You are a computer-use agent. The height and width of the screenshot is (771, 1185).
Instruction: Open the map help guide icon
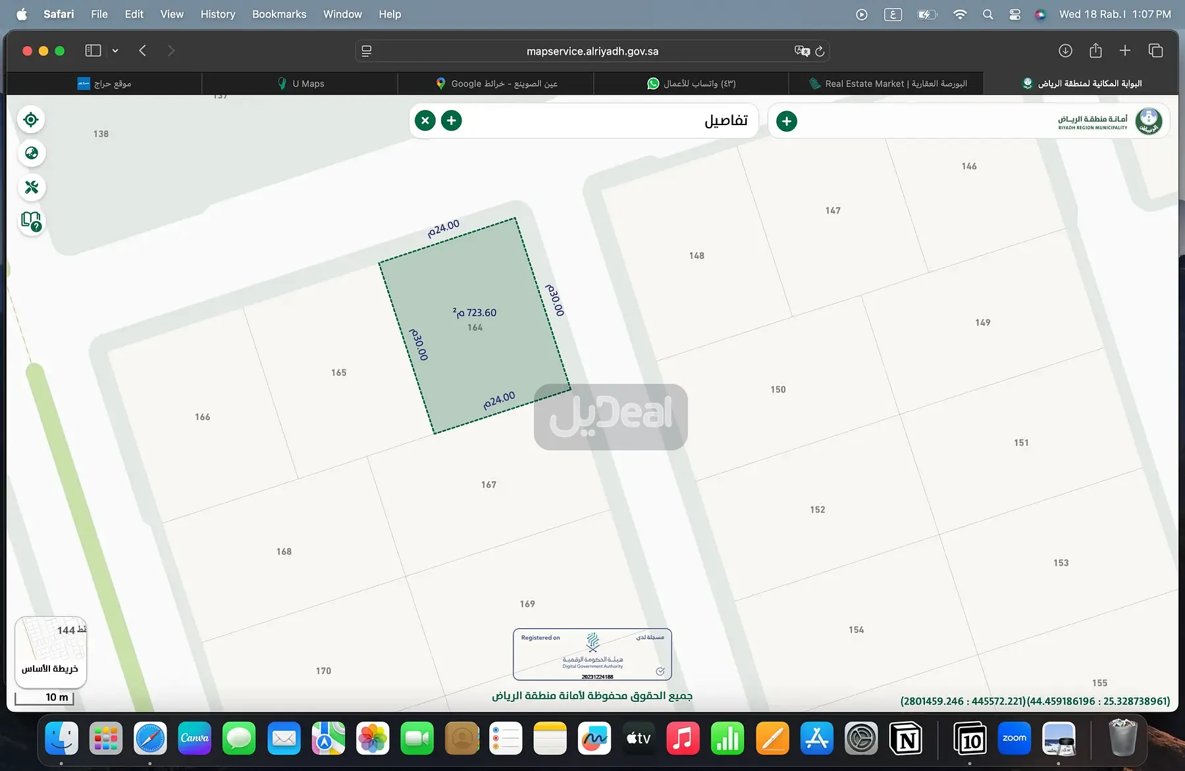pos(31,221)
